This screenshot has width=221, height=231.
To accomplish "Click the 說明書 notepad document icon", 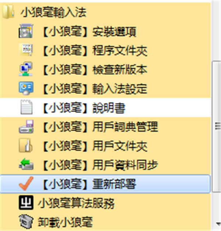I will (x=26, y=107).
